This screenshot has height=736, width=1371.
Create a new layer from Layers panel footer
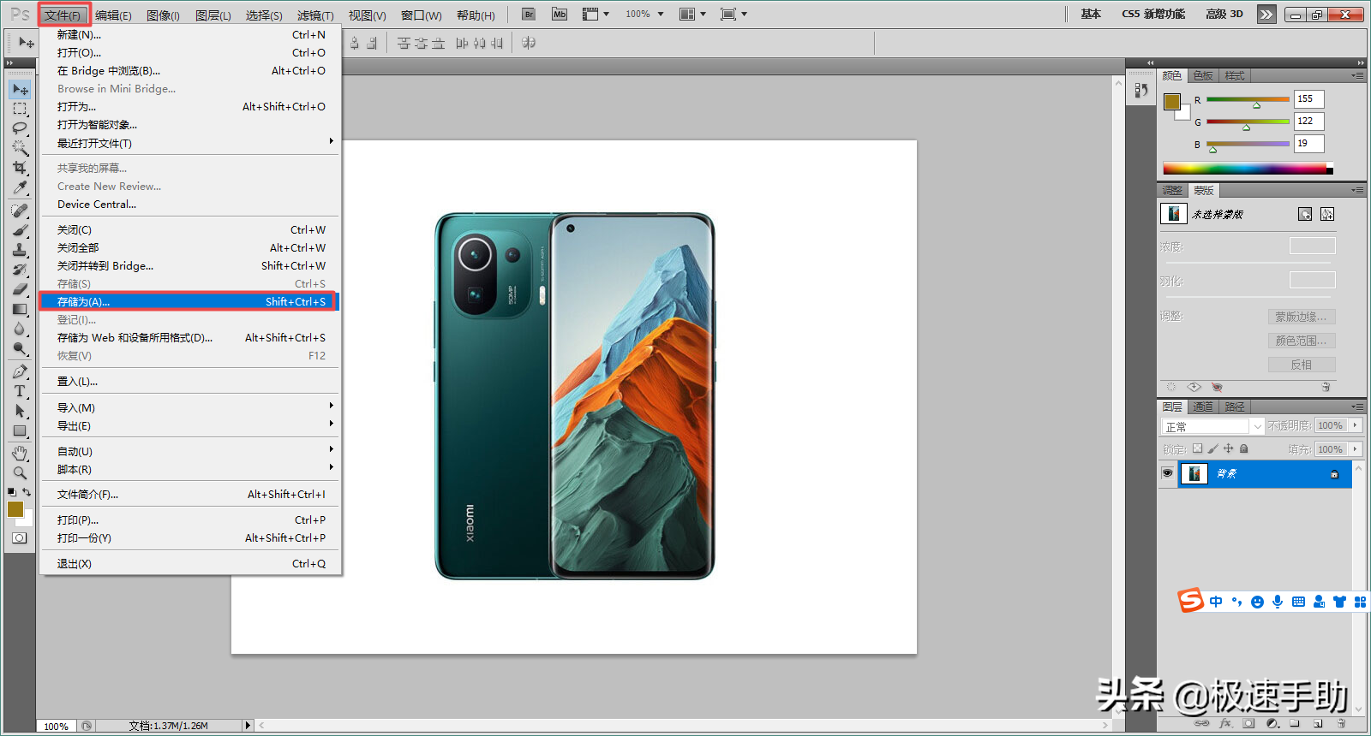pyautogui.click(x=1318, y=724)
